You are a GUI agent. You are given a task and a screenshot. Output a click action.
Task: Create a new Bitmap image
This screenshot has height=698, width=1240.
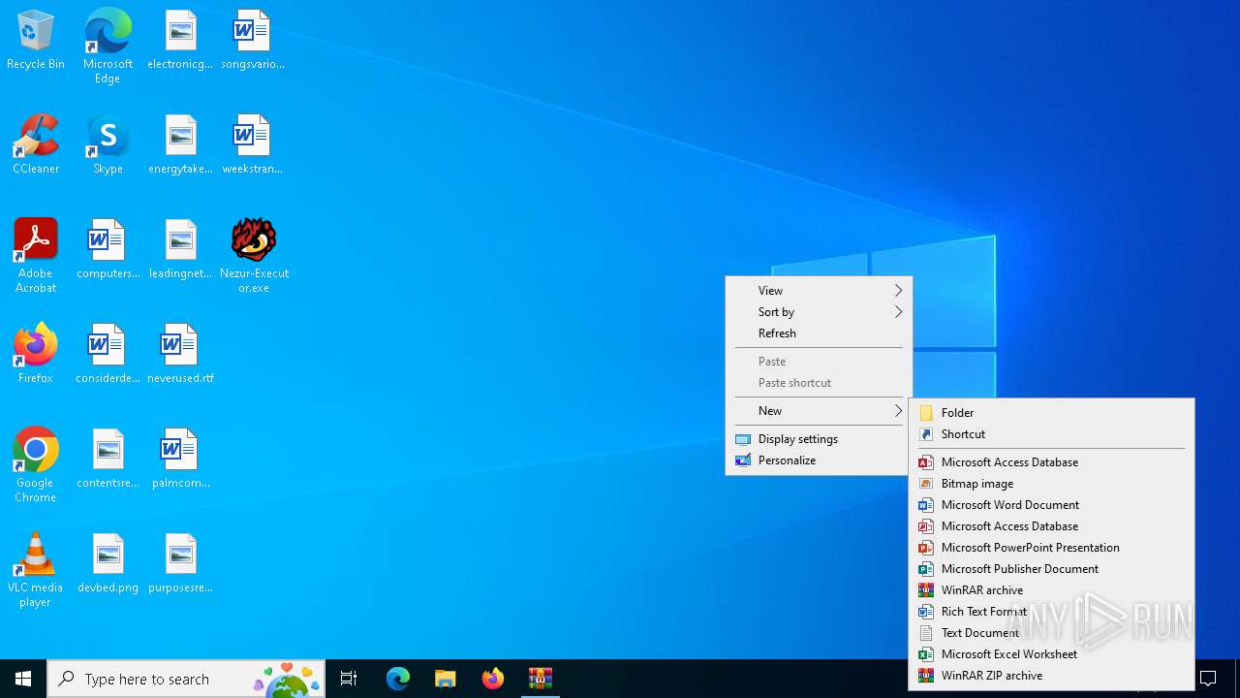pos(1051,483)
